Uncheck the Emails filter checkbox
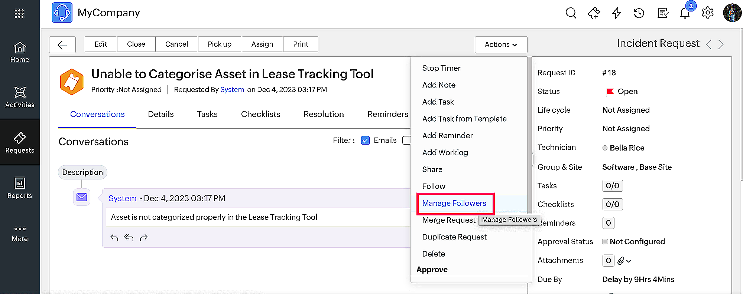 tap(365, 141)
